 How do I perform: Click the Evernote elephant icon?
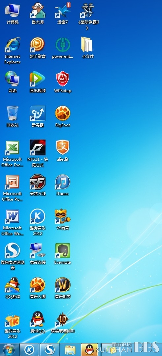pos(63,250)
